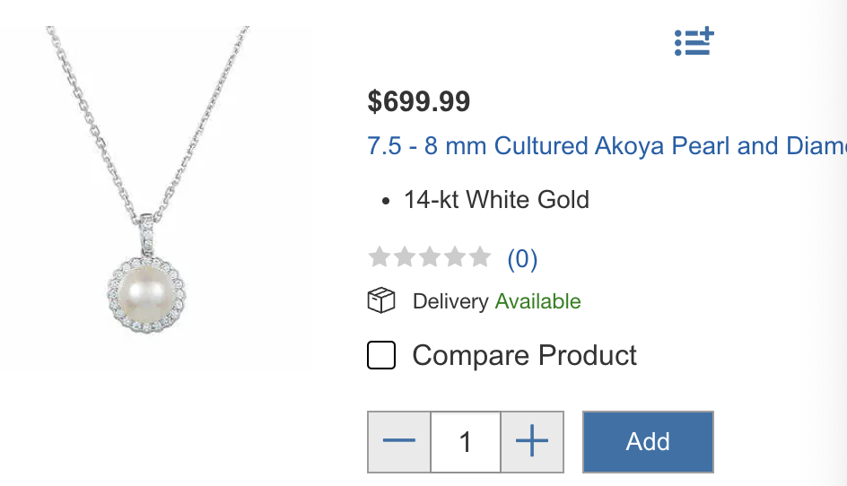The image size is (847, 486).
Task: Decrease quantity with the minus button
Action: coord(399,441)
